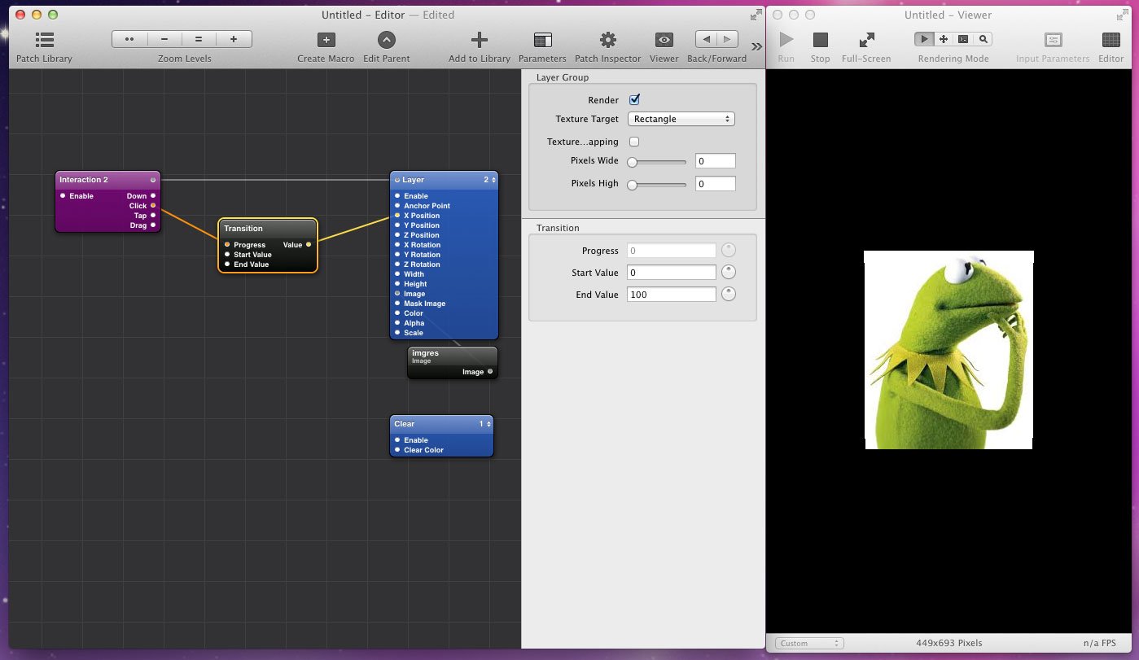Click the imgres Image output port
The height and width of the screenshot is (660, 1139).
click(x=490, y=372)
